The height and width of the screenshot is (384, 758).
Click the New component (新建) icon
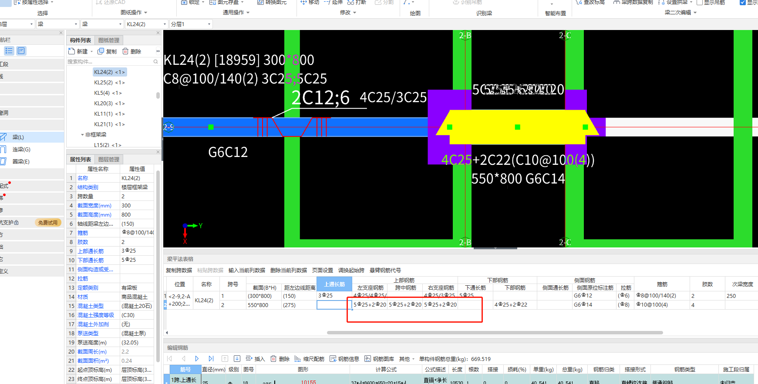point(72,51)
